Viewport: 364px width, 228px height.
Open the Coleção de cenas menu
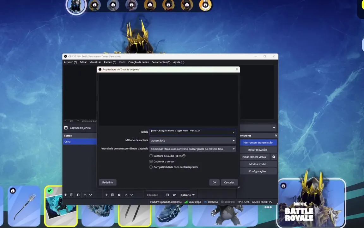pos(138,62)
